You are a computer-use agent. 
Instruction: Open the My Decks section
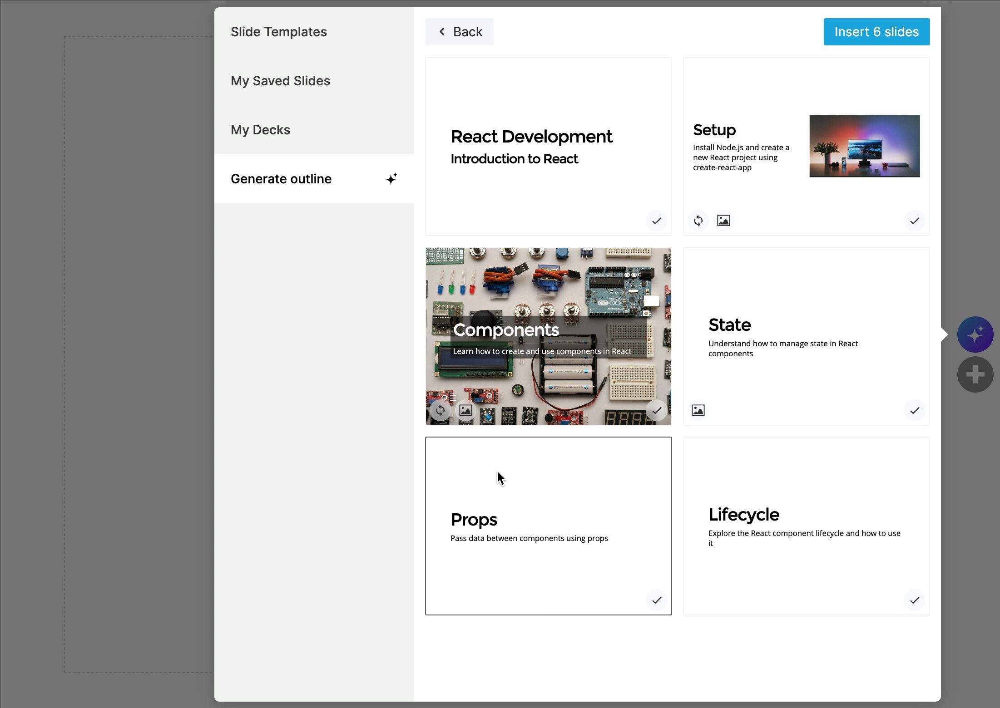(x=260, y=130)
